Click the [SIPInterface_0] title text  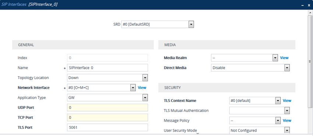(43, 4)
